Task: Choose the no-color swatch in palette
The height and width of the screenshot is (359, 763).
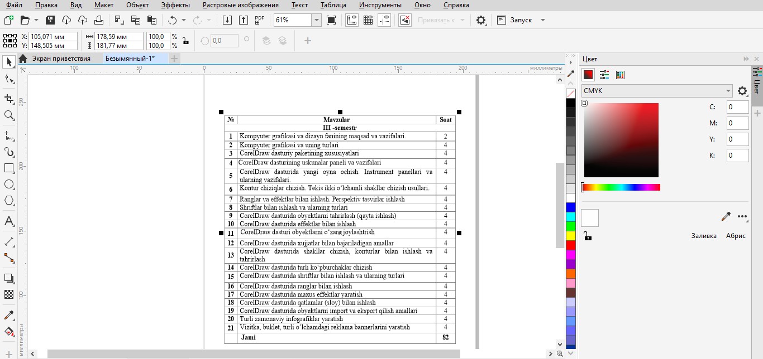Action: (571, 94)
